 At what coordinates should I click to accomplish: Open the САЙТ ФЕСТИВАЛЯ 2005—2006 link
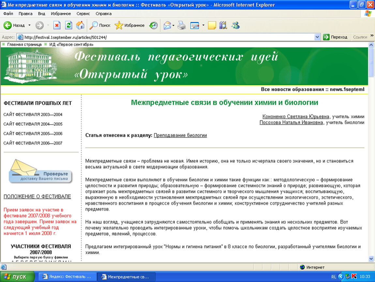pos(33,133)
